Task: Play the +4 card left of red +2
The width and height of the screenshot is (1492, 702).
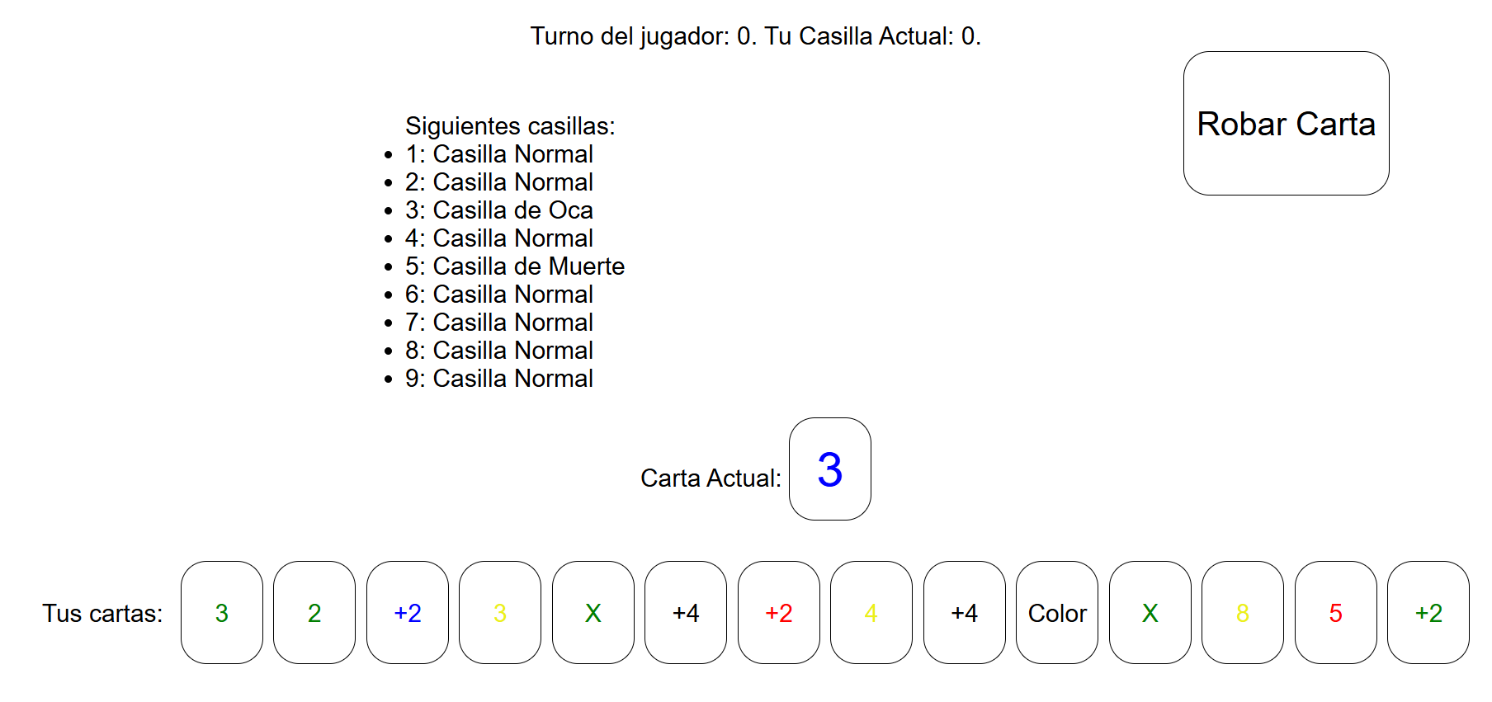Action: point(686,613)
